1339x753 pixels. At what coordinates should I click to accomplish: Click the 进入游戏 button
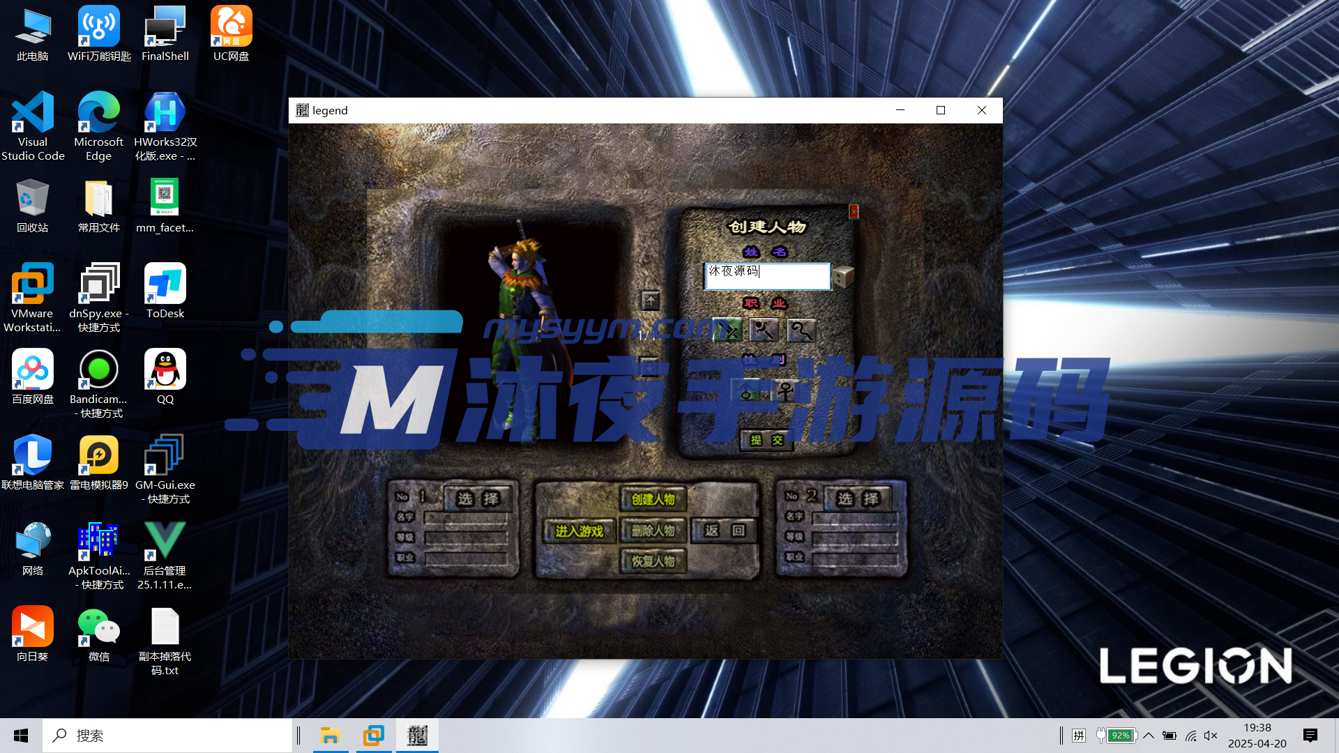[x=579, y=531]
